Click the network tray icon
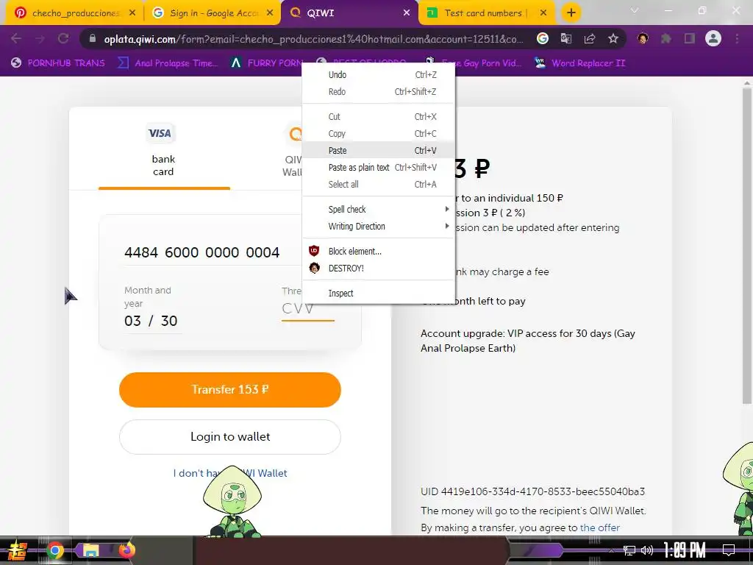The image size is (753, 565). coord(629,550)
